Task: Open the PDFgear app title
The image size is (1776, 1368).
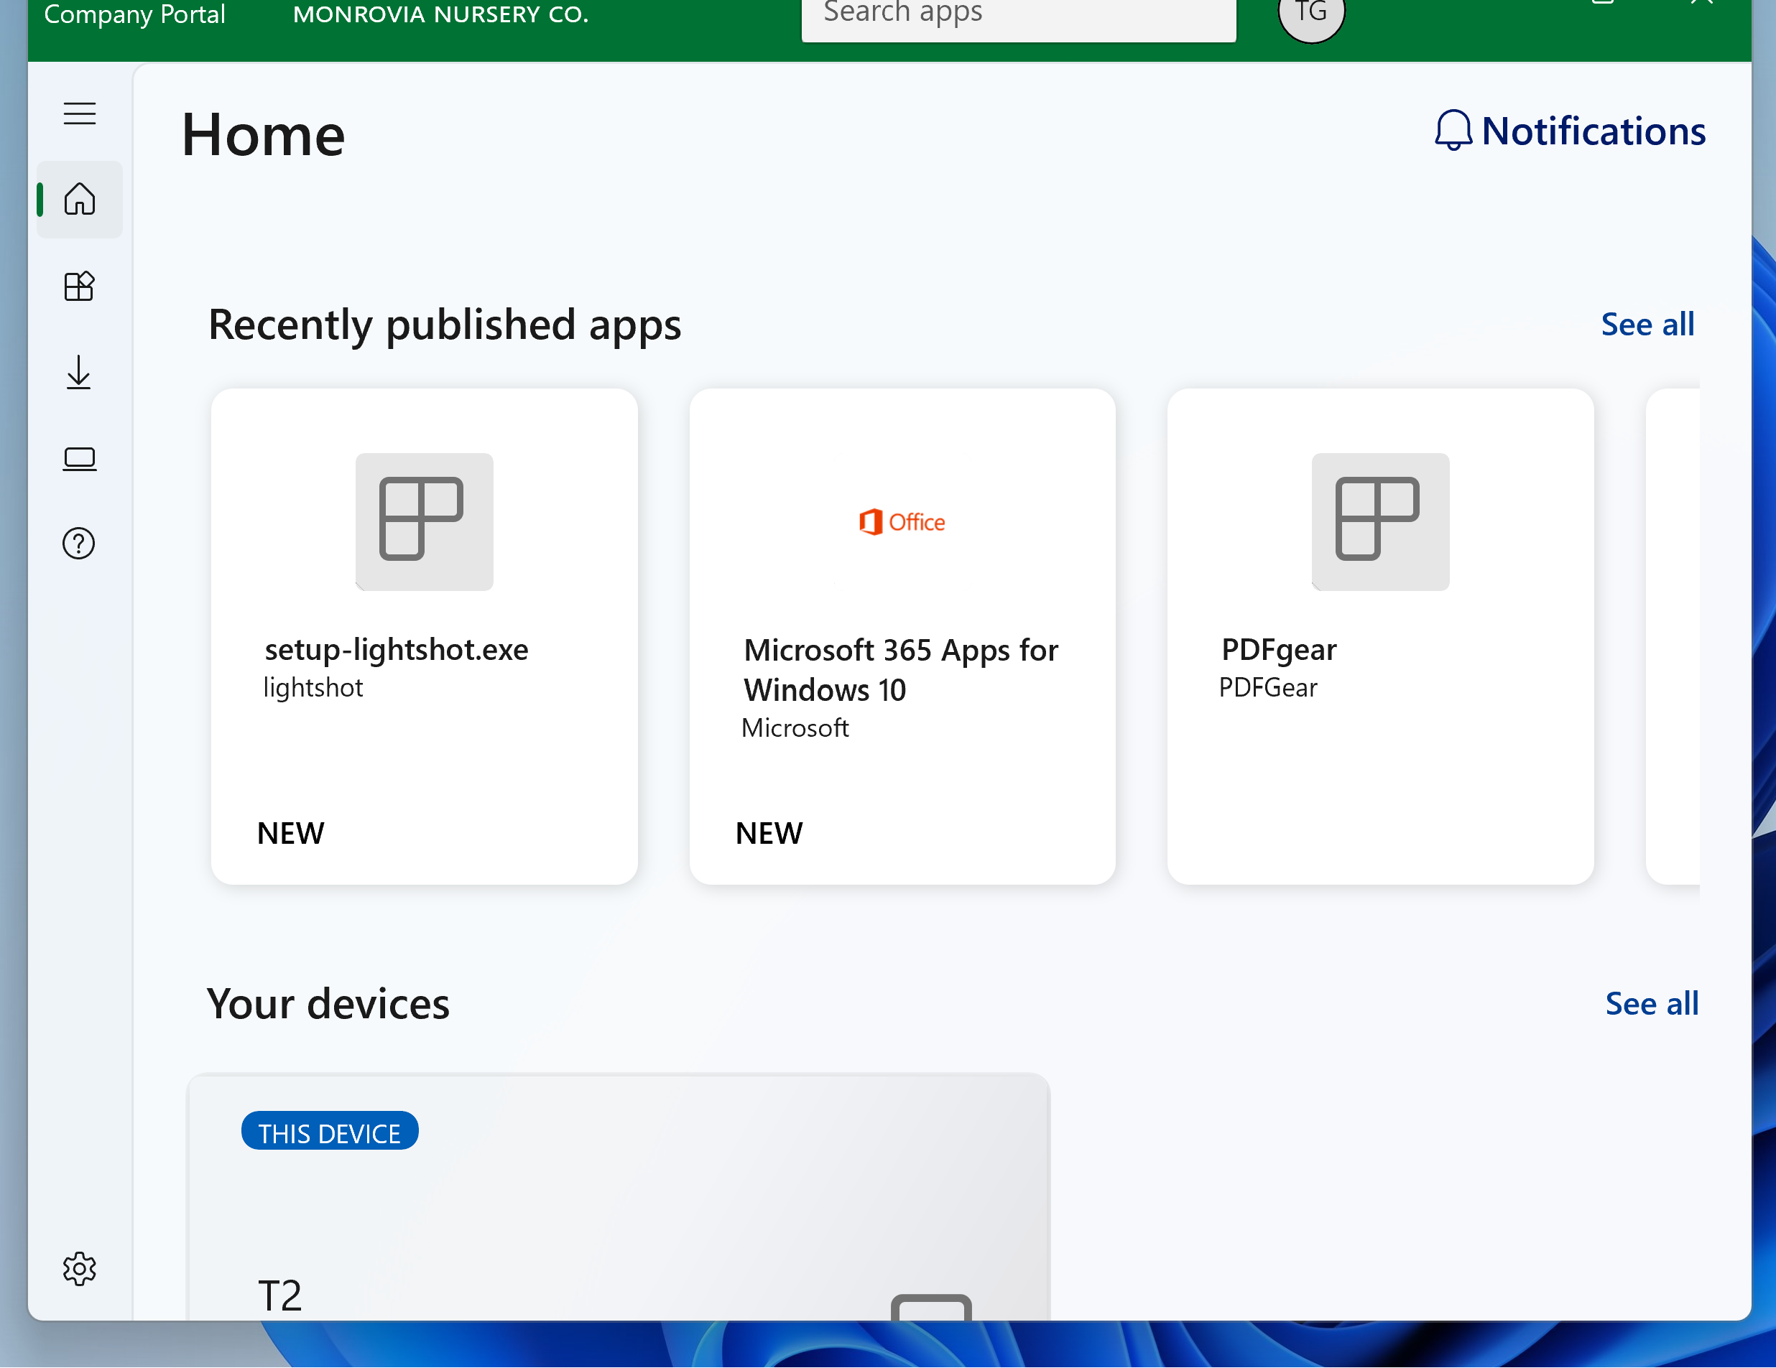Action: coord(1278,649)
